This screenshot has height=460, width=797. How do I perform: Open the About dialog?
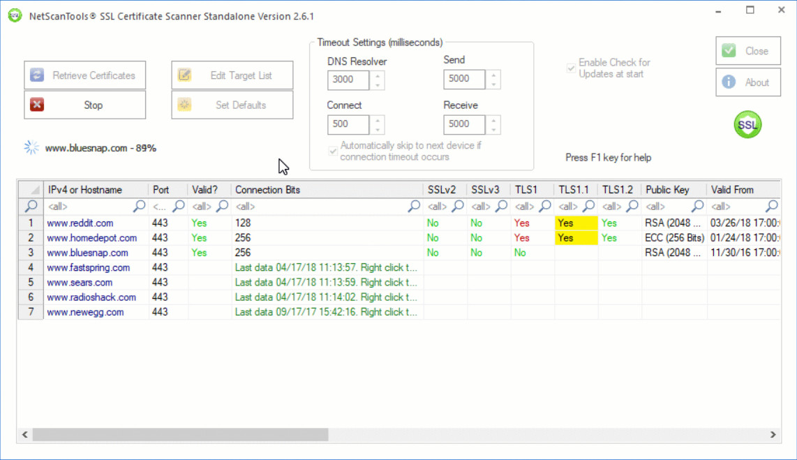pos(748,82)
